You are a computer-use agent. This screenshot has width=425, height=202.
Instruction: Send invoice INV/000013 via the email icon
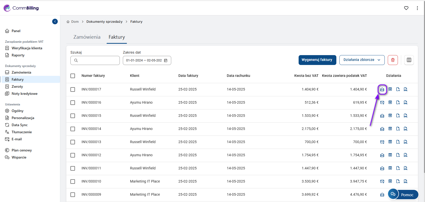pos(382,142)
